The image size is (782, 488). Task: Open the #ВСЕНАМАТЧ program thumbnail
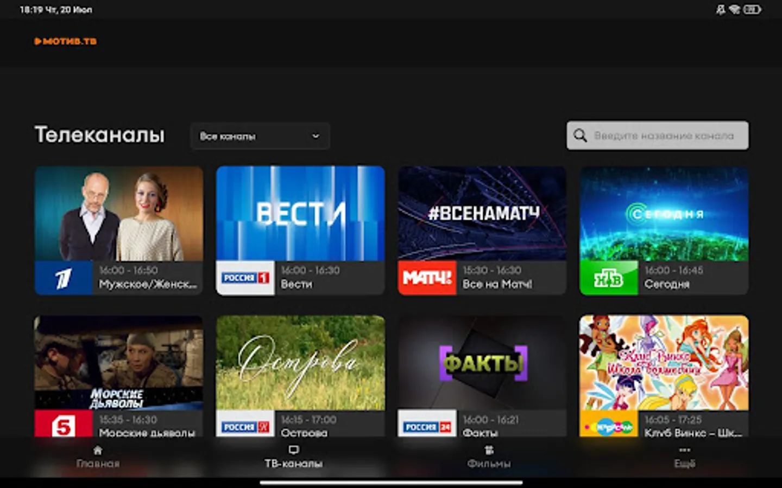(x=482, y=214)
